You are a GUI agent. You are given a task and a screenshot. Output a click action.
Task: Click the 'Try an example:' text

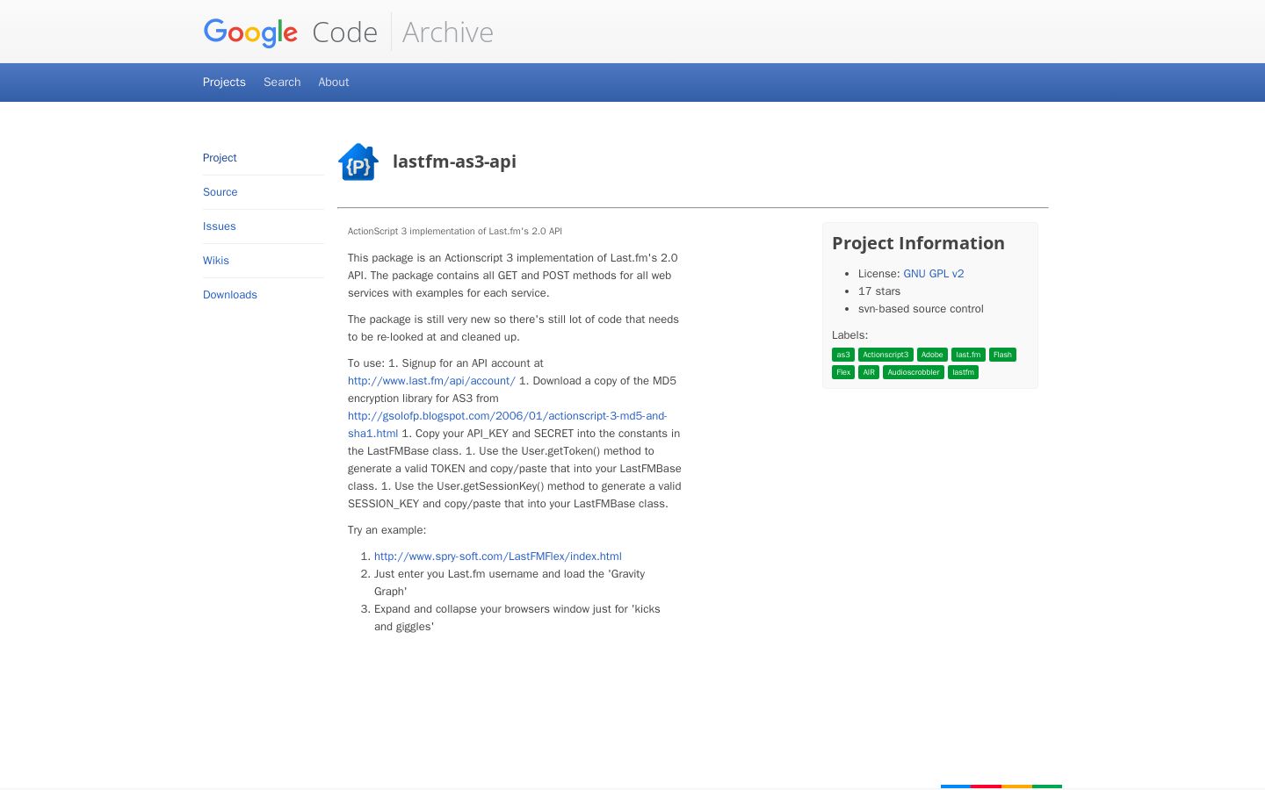tap(387, 530)
